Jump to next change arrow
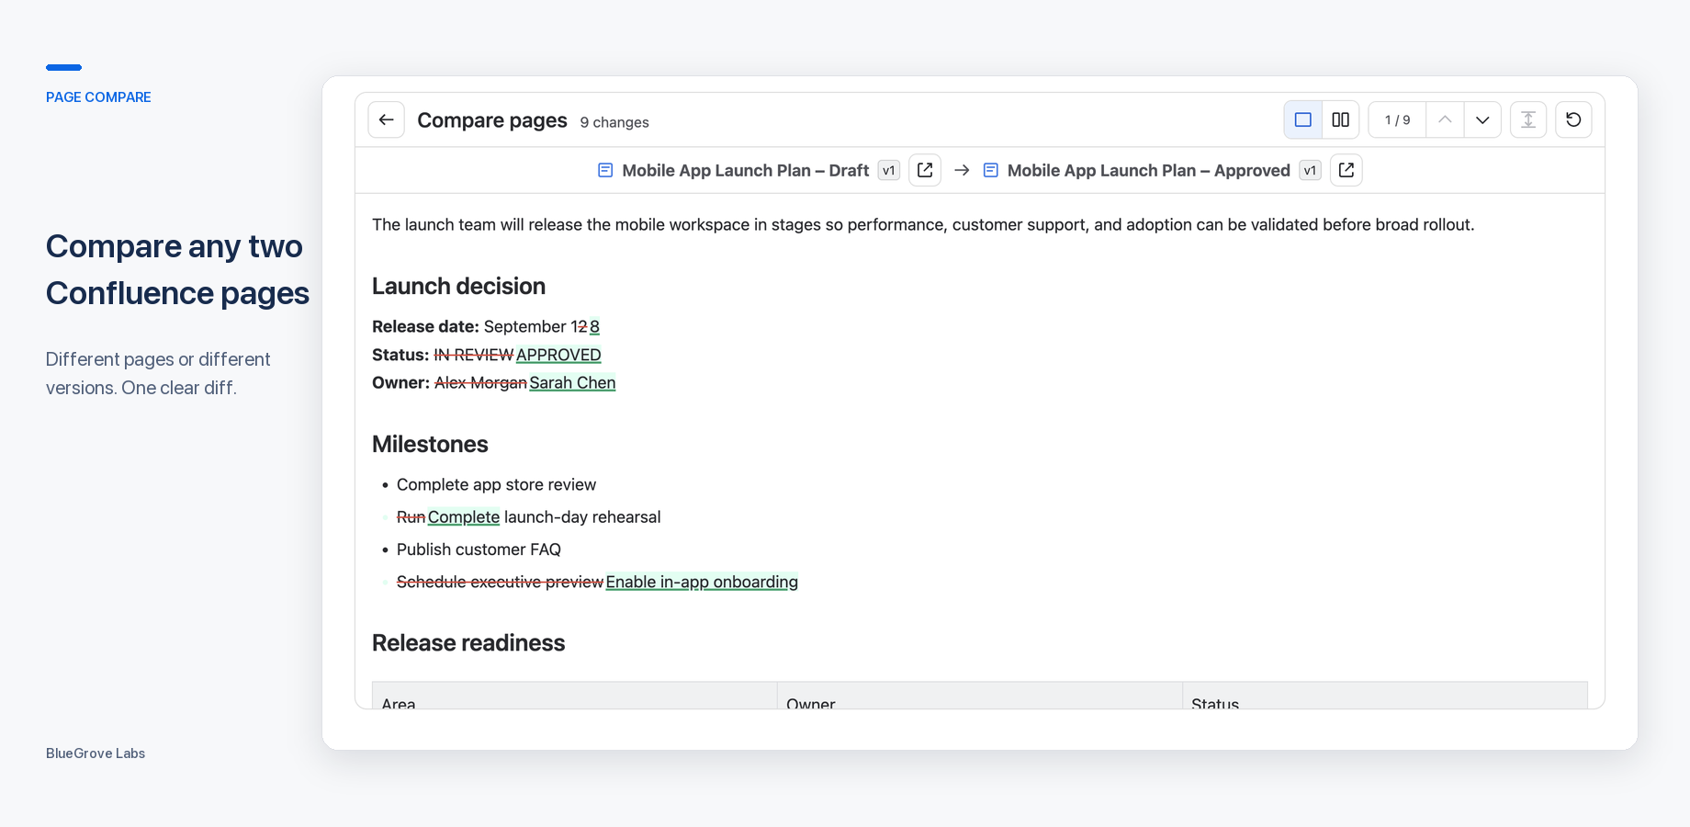 pos(1482,119)
